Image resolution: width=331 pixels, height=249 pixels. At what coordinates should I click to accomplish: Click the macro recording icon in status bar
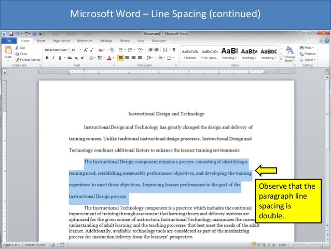[x=62, y=245]
